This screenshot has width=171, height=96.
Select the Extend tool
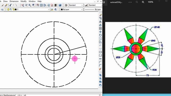(x=100, y=49)
